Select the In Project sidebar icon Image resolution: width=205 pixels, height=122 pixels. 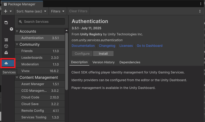tap(6, 23)
